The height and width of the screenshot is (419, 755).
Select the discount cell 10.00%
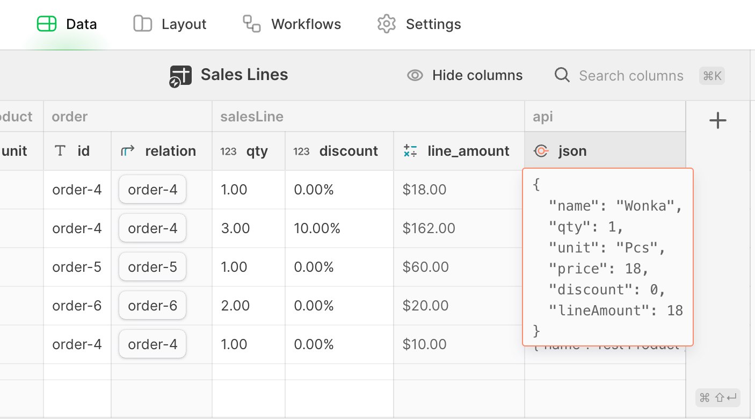click(339, 228)
